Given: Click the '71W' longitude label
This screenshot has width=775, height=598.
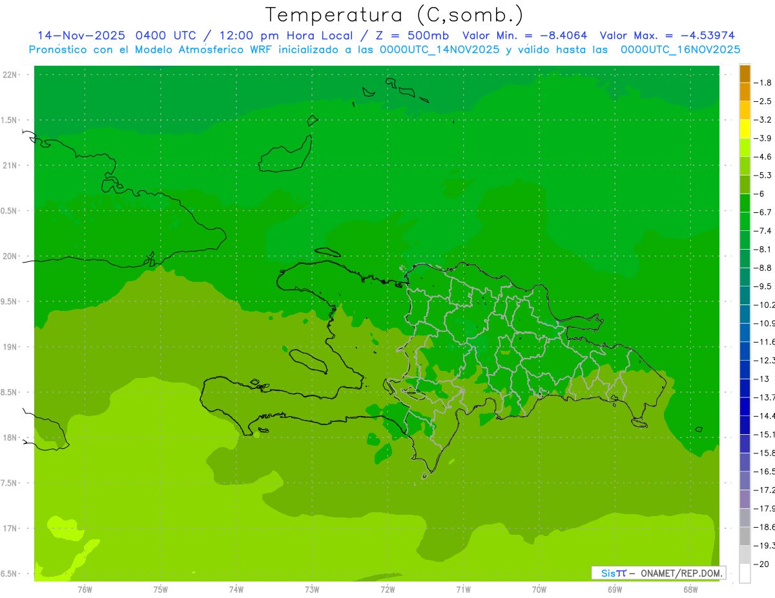Looking at the screenshot, I should pyautogui.click(x=463, y=590).
